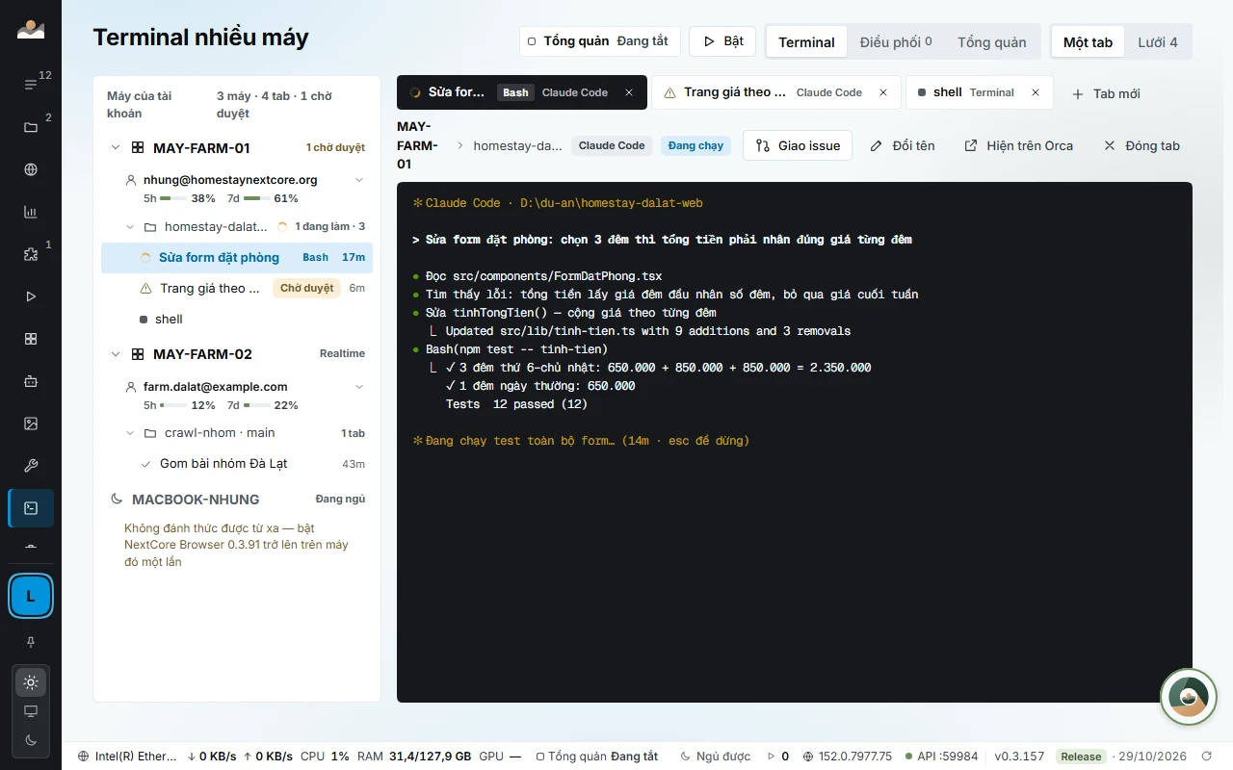Viewport: 1233px width, 770px height.
Task: Open Gom bài nhóm Đà Lạt session
Action: click(x=237, y=464)
